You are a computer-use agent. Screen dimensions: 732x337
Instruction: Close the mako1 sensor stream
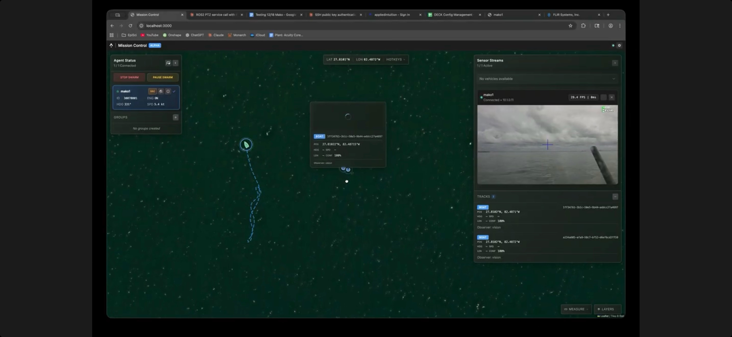tap(612, 98)
